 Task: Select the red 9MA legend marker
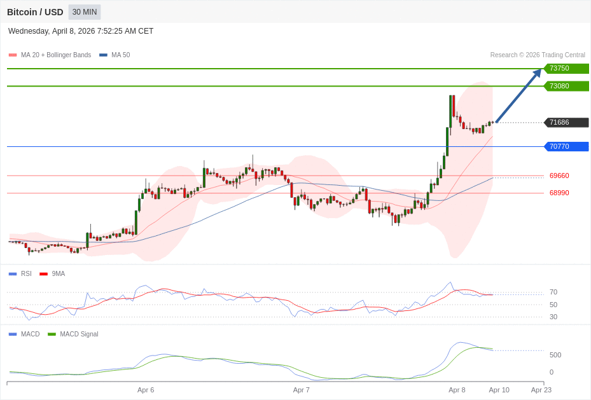43,274
